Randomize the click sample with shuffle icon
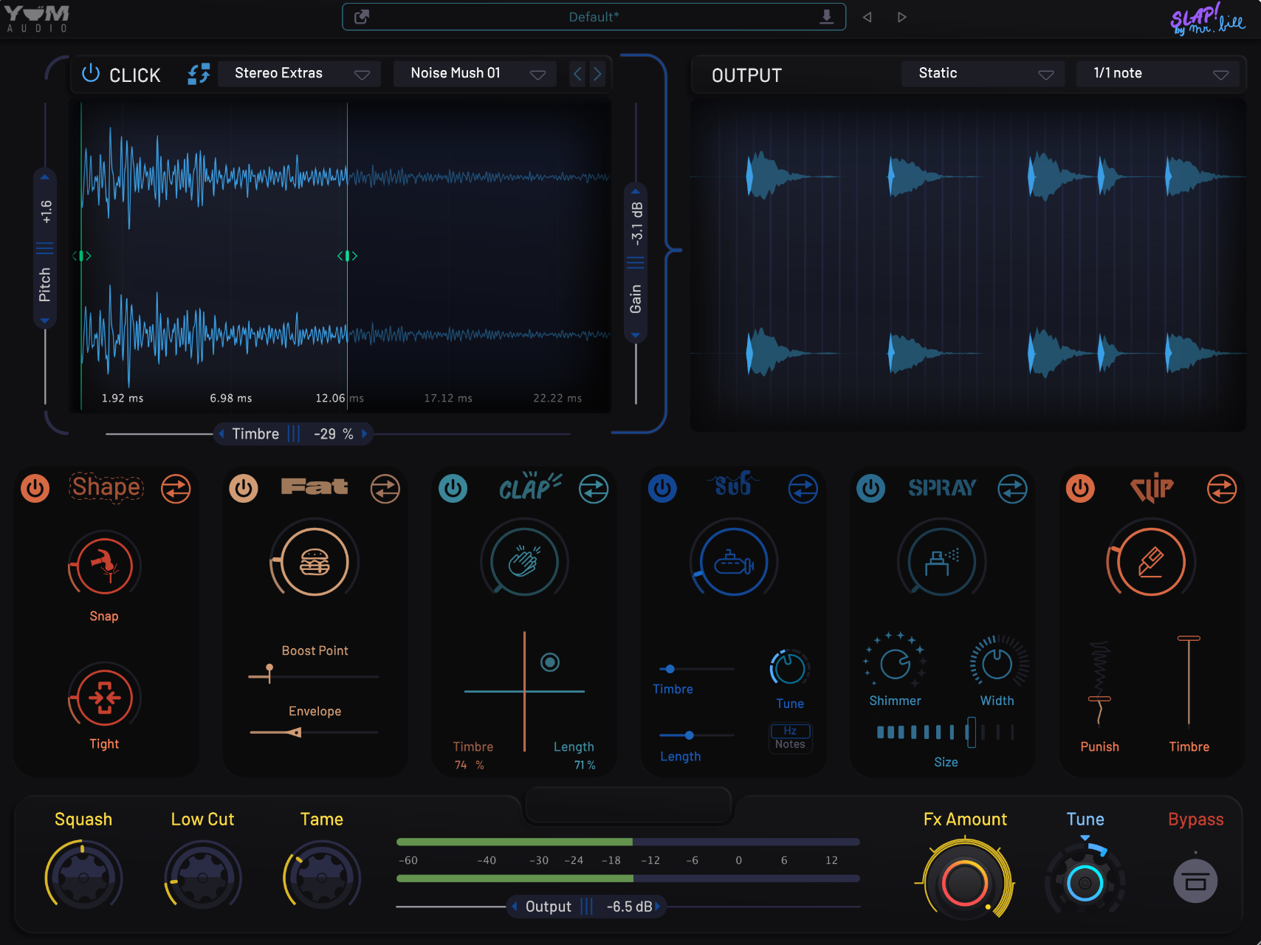This screenshot has width=1261, height=945. (199, 74)
